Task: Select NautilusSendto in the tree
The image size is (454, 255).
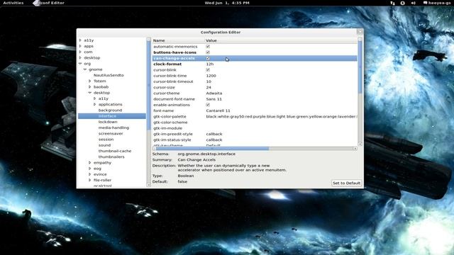Action: pyautogui.click(x=109, y=75)
